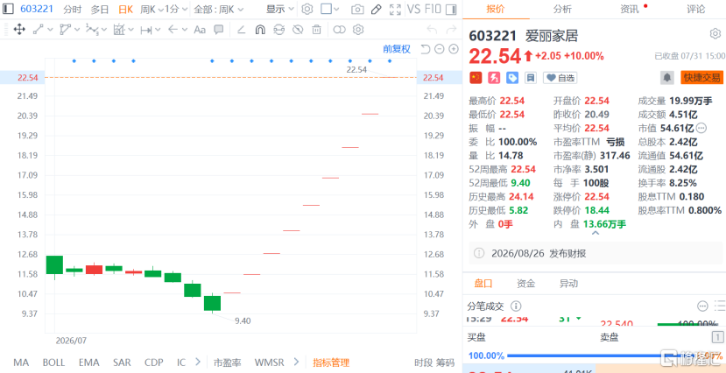Hide all drawings with the eye-slash icon
The width and height of the screenshot is (726, 373).
click(298, 30)
